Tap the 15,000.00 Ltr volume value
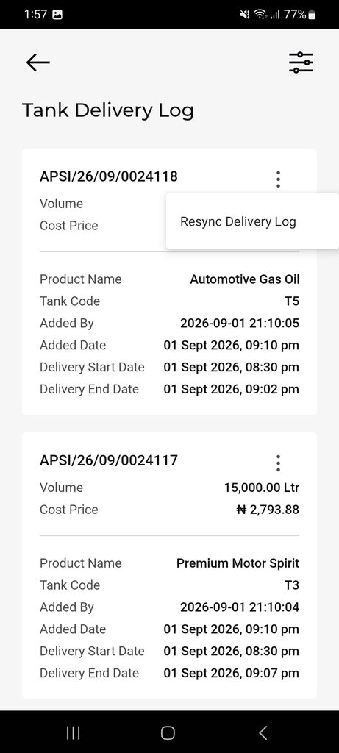The image size is (339, 753). [262, 488]
